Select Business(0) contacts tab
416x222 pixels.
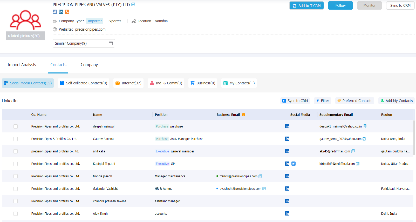(203, 83)
